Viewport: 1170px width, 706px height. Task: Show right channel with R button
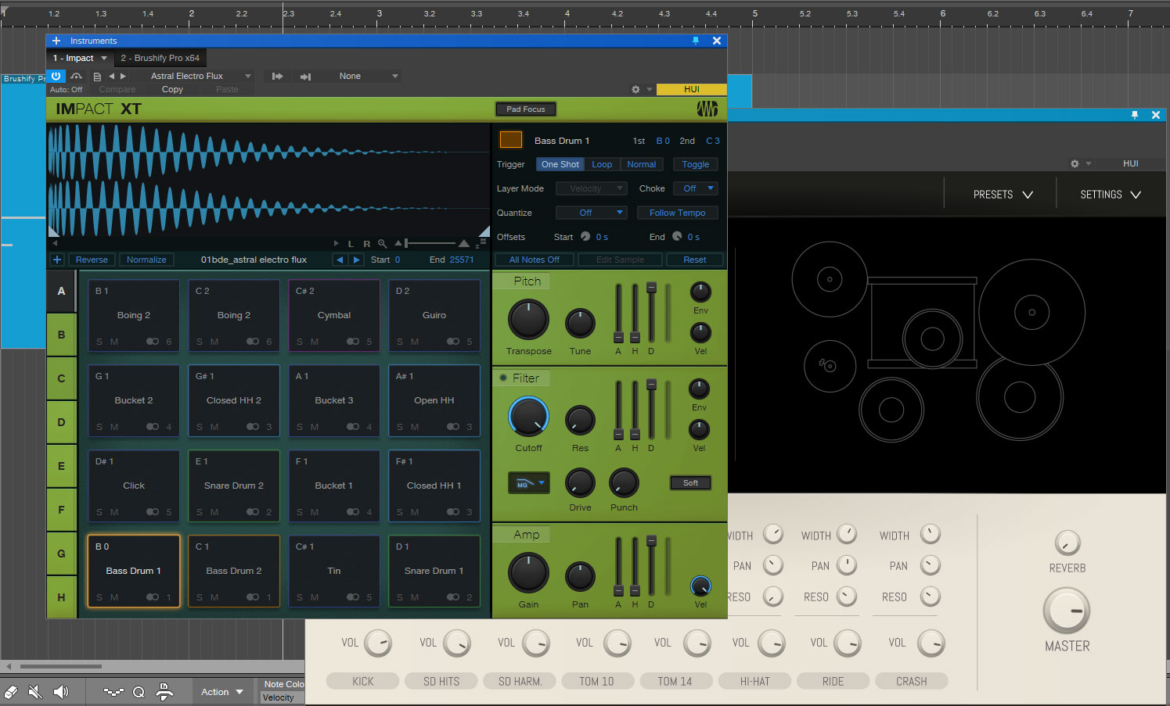click(x=366, y=244)
